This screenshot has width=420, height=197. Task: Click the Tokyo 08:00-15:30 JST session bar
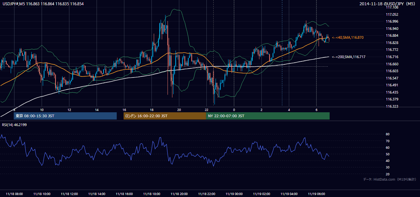tap(65, 116)
